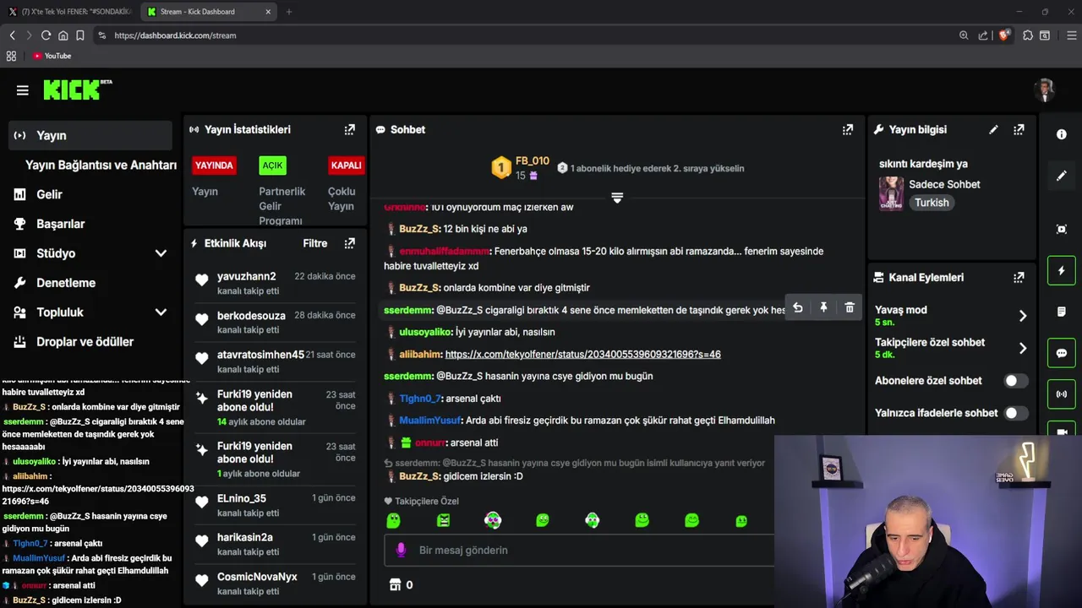This screenshot has height=608, width=1082.
Task: Collapse the gift leaderboard with the downward arrow
Action: [x=617, y=198]
